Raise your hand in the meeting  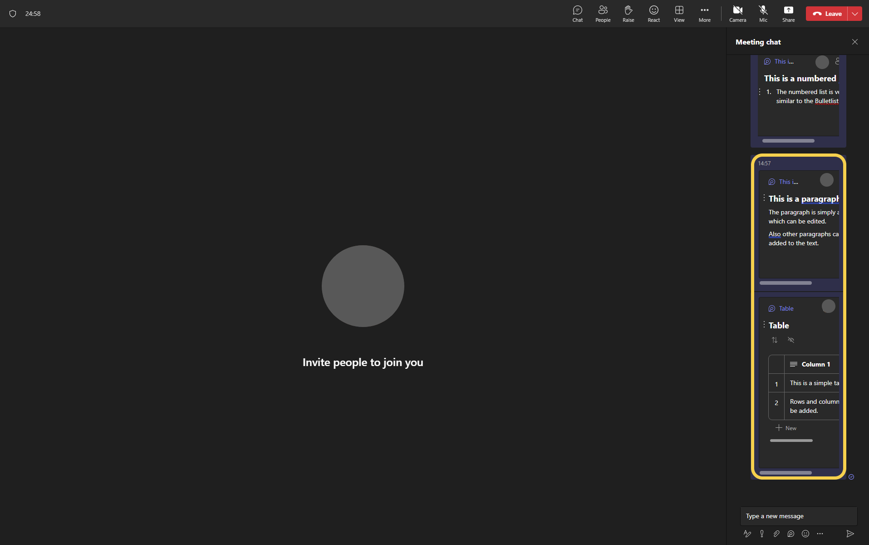coord(628,14)
